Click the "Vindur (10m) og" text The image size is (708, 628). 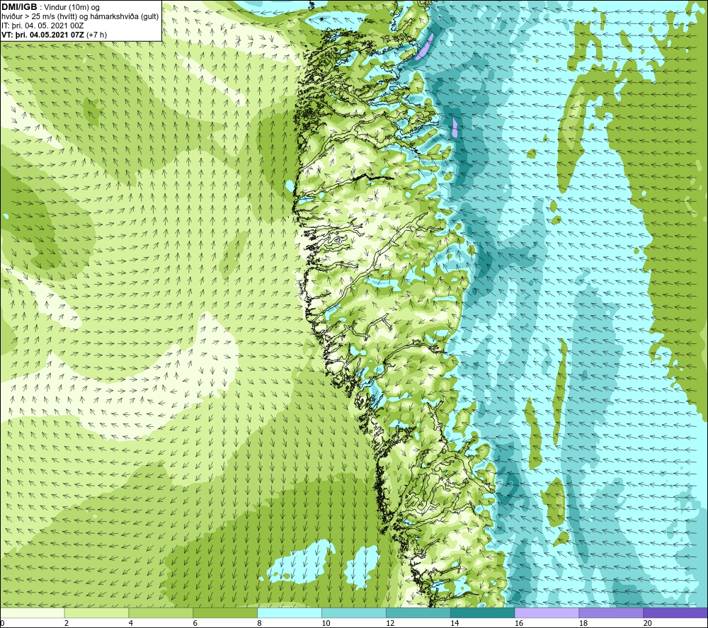72,8
